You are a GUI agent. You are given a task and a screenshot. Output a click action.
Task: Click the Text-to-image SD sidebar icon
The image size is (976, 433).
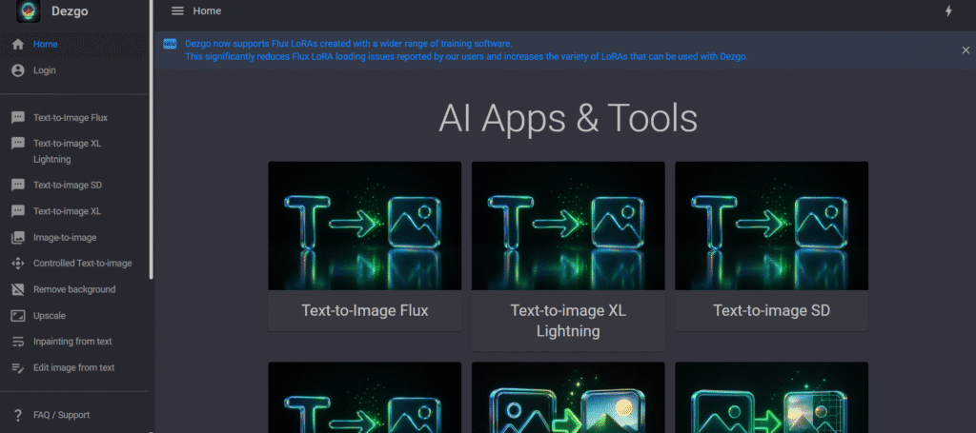pos(18,186)
